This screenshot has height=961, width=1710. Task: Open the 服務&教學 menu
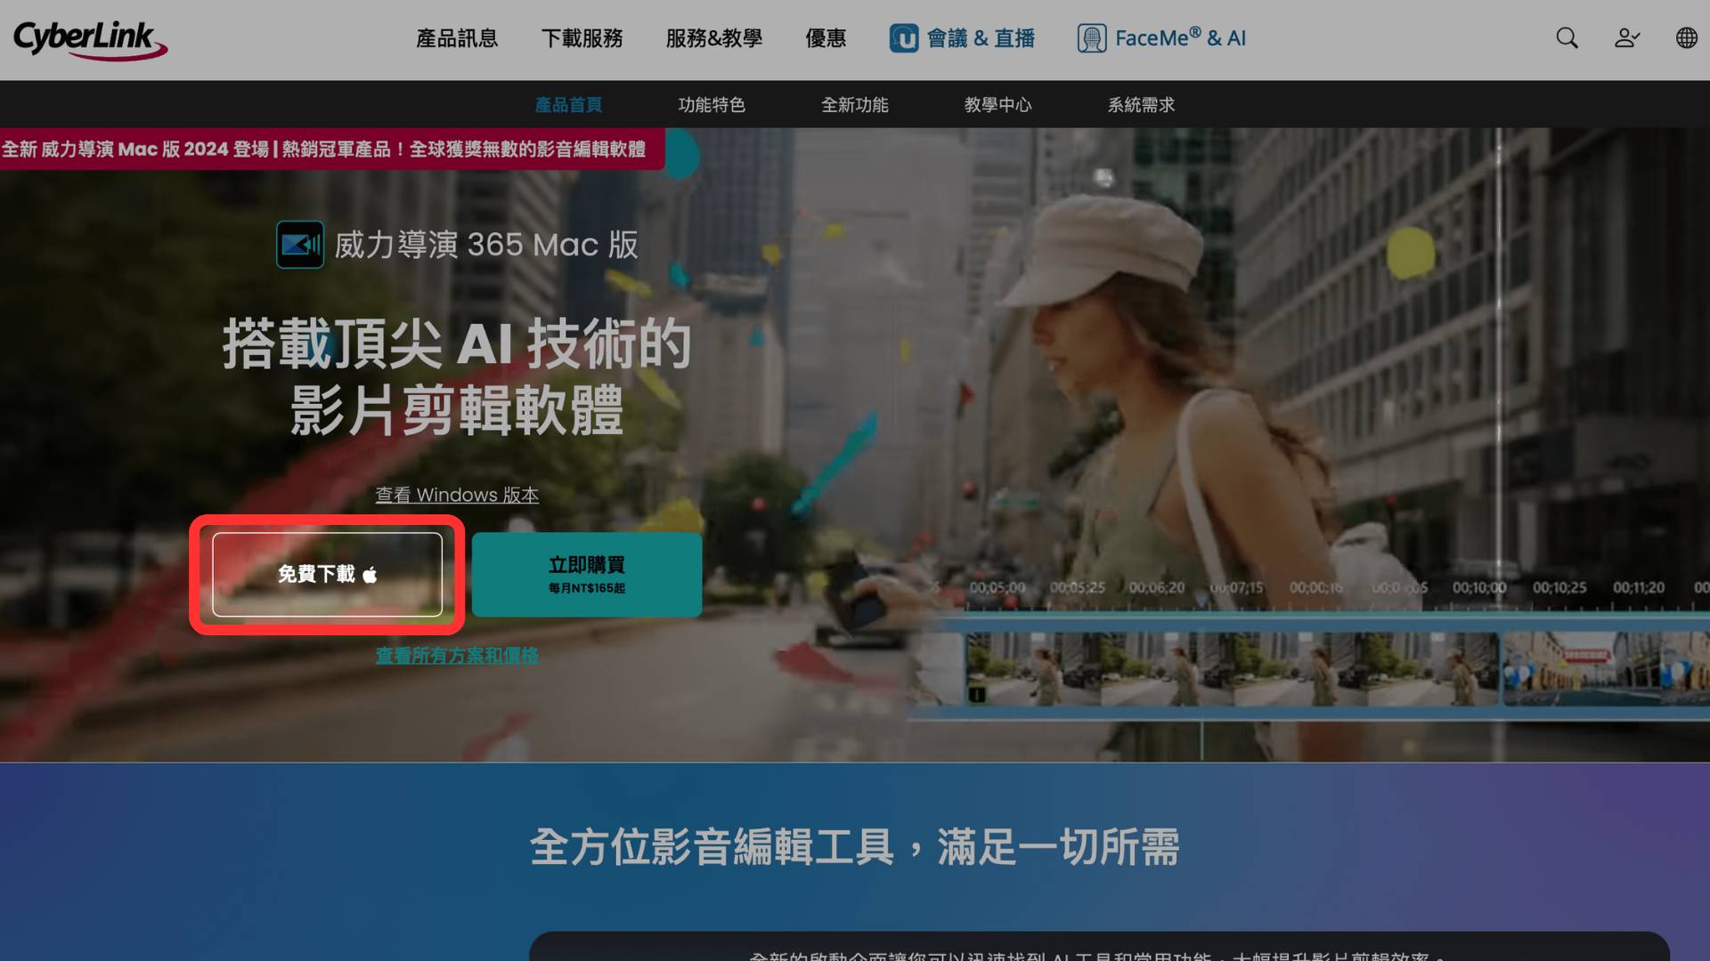pos(714,38)
